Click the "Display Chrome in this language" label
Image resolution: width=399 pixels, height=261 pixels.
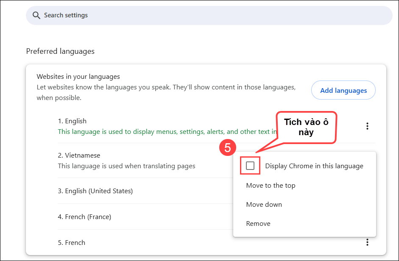[x=314, y=166]
